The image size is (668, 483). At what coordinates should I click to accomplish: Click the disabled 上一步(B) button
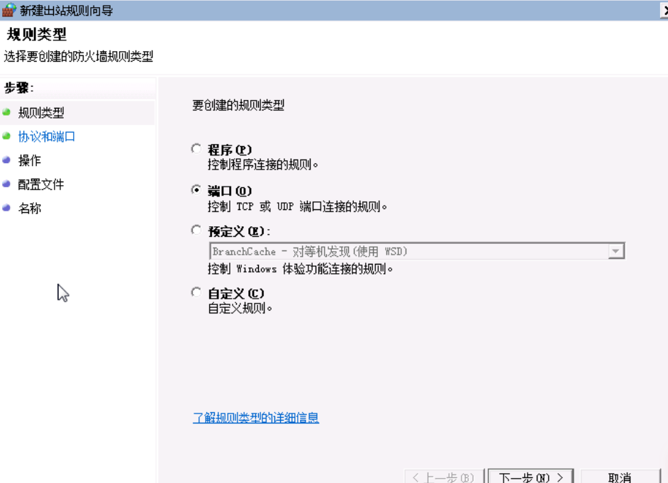tap(443, 477)
